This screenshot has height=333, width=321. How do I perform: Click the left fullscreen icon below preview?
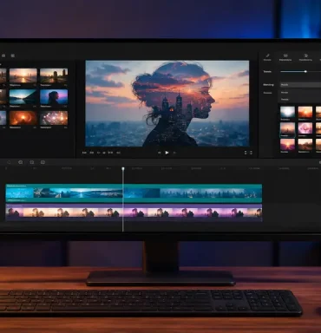coord(246,153)
